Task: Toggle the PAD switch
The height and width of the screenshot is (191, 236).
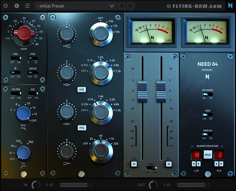Action: coord(33,58)
